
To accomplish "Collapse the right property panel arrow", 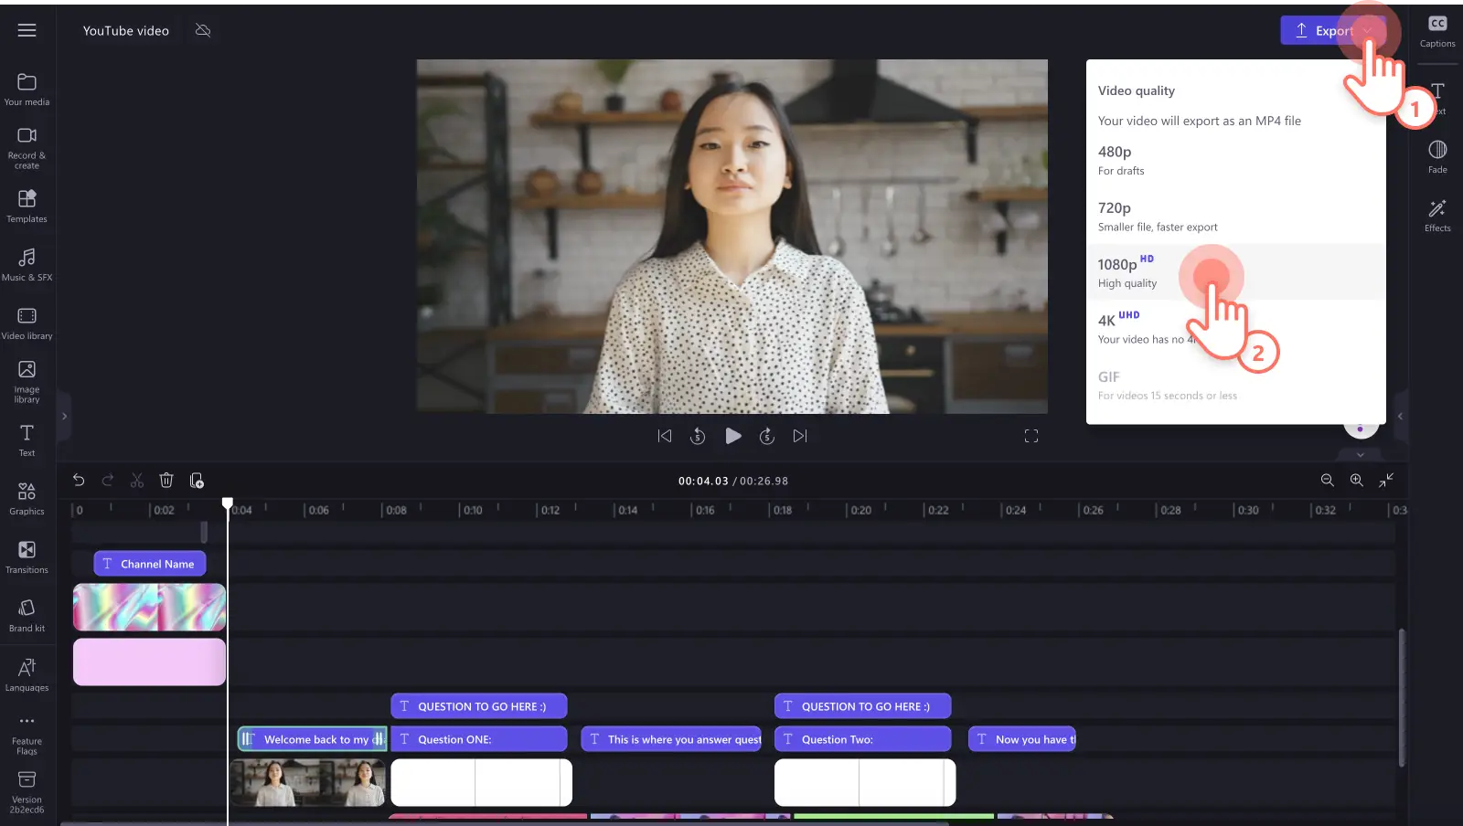I will (1400, 416).
